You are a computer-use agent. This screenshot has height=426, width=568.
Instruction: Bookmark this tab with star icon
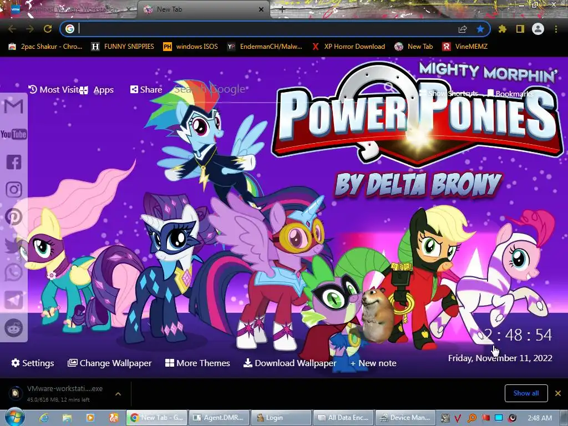[480, 29]
